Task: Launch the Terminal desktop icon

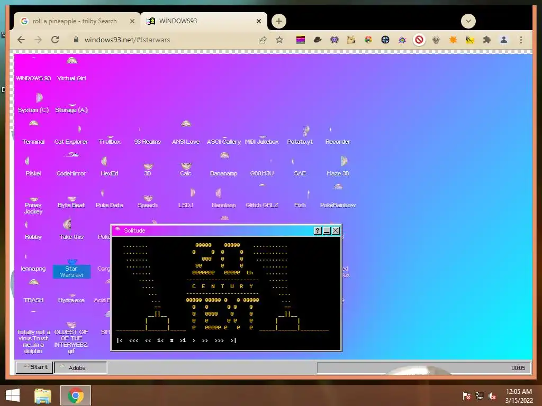Action: (x=33, y=133)
